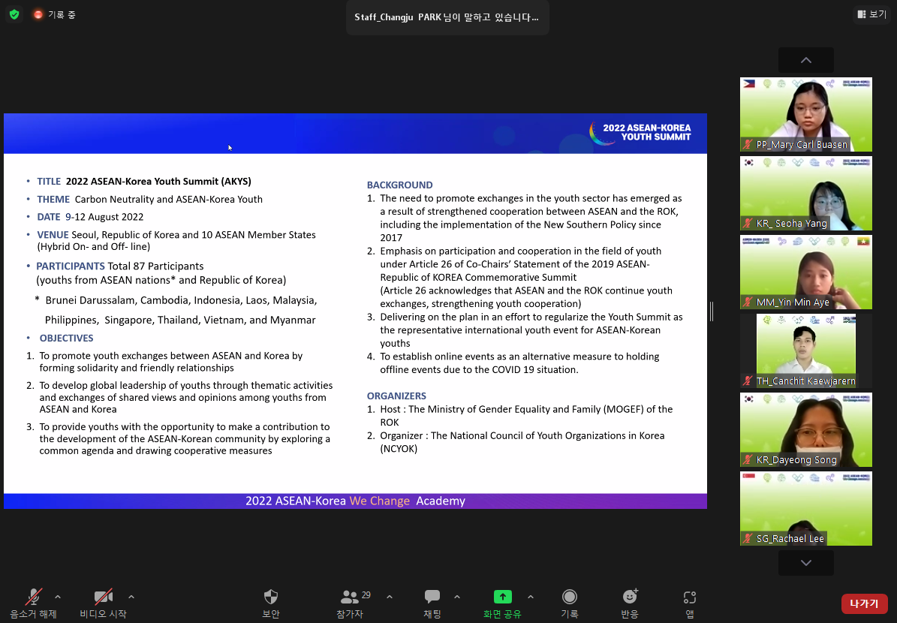Screen dimensions: 897x623
Task: Click the green Share Screen icon
Action: point(502,597)
